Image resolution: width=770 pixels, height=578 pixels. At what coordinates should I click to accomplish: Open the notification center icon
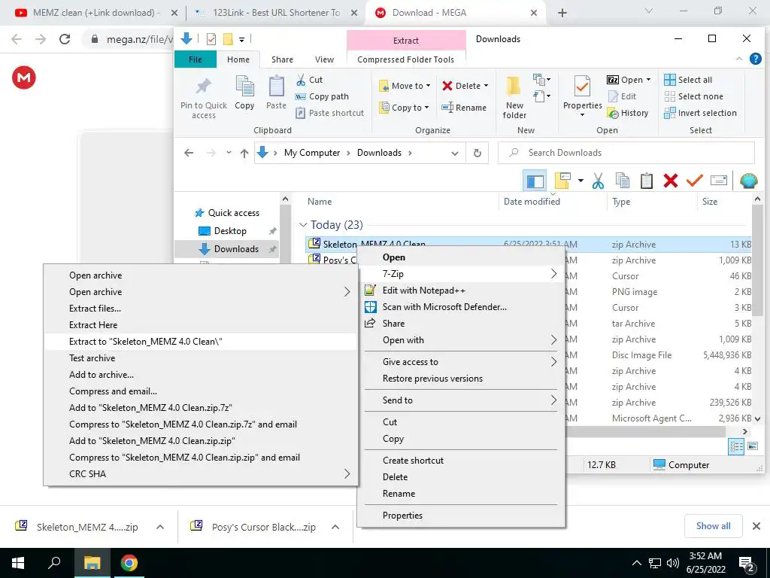coord(746,564)
